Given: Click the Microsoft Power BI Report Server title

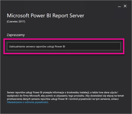Looking at the screenshot, I should pyautogui.click(x=45, y=16).
